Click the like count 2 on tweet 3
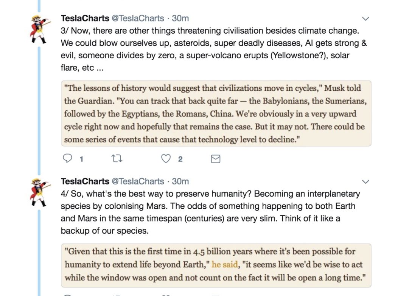This screenshot has height=296, width=395. coord(180,159)
